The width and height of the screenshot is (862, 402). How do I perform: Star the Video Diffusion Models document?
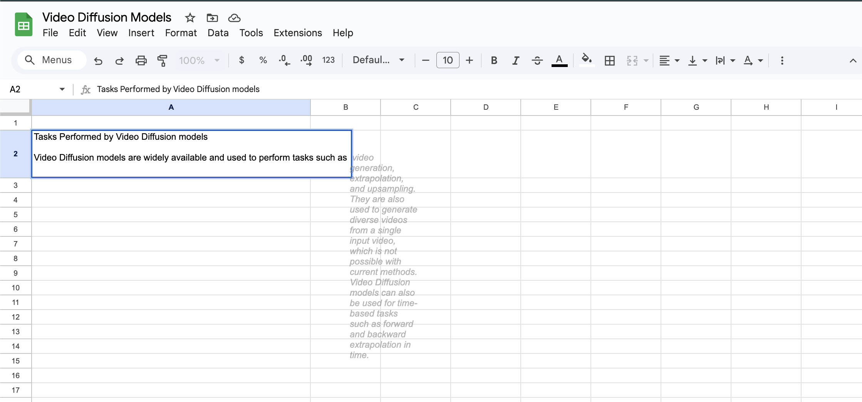(x=190, y=18)
